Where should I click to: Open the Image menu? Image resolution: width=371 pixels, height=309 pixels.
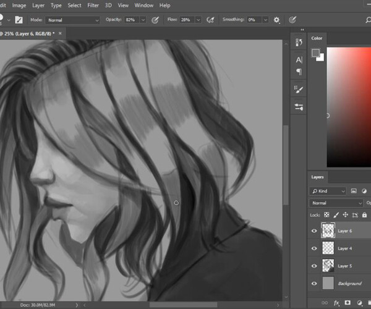[x=19, y=6]
